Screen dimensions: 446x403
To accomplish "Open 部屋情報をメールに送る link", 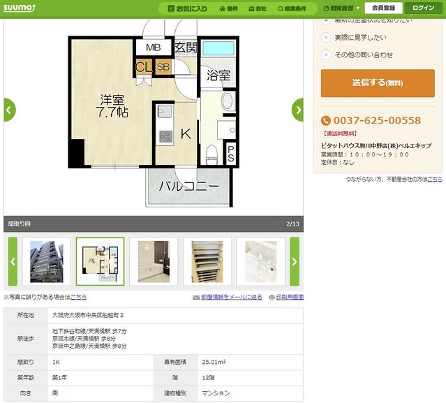I will point(231,297).
